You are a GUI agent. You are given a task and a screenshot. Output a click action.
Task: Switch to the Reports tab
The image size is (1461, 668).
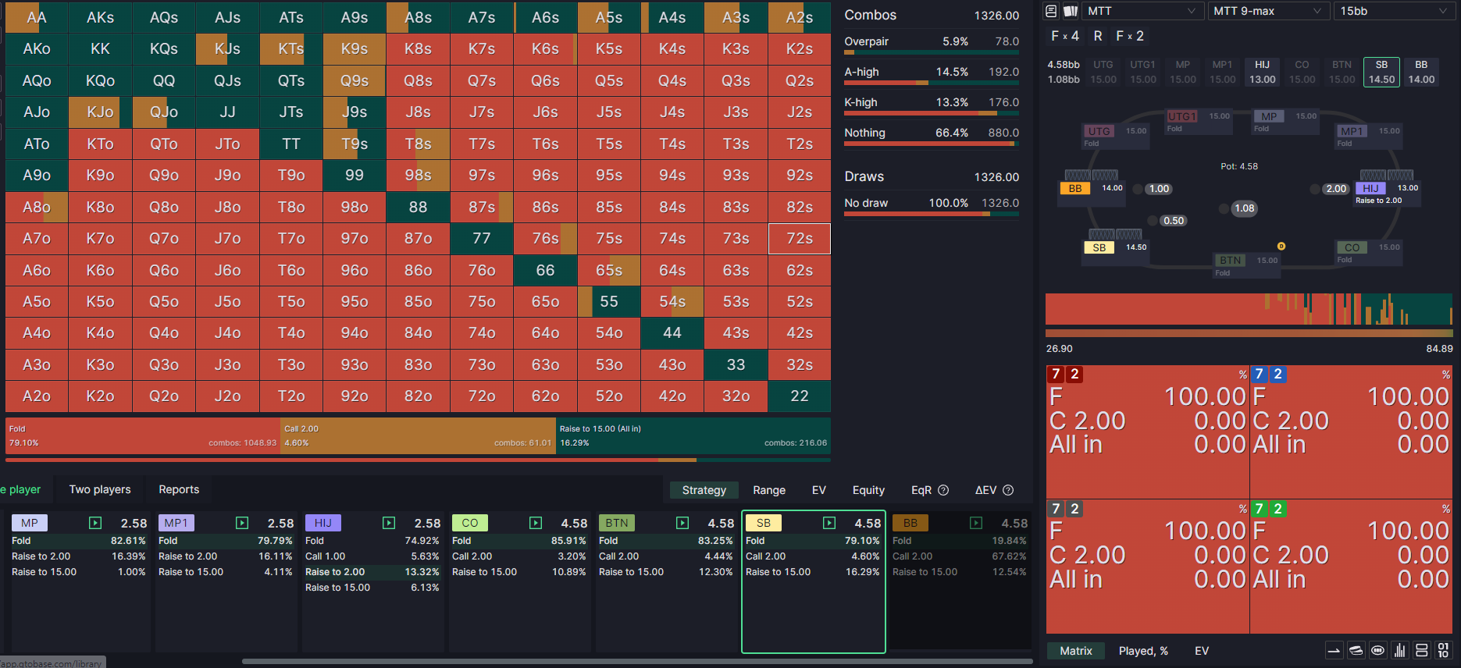click(179, 489)
